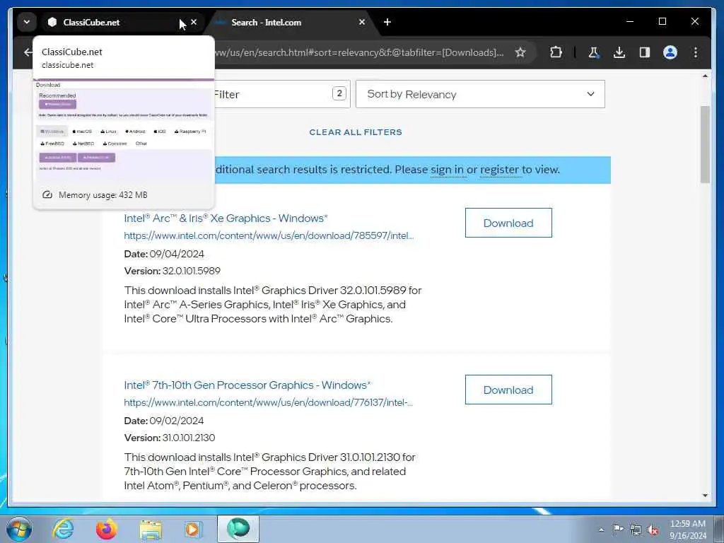Open the browser three-dot menu
This screenshot has height=543, width=724.
point(696,52)
